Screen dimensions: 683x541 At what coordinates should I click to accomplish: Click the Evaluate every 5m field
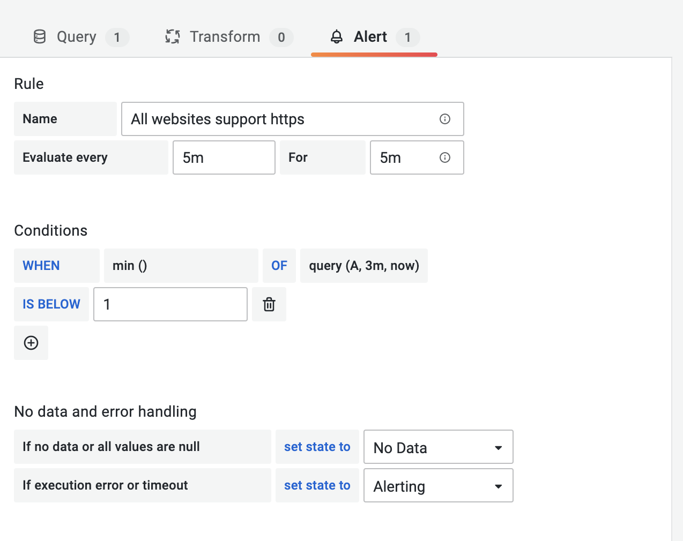[224, 157]
